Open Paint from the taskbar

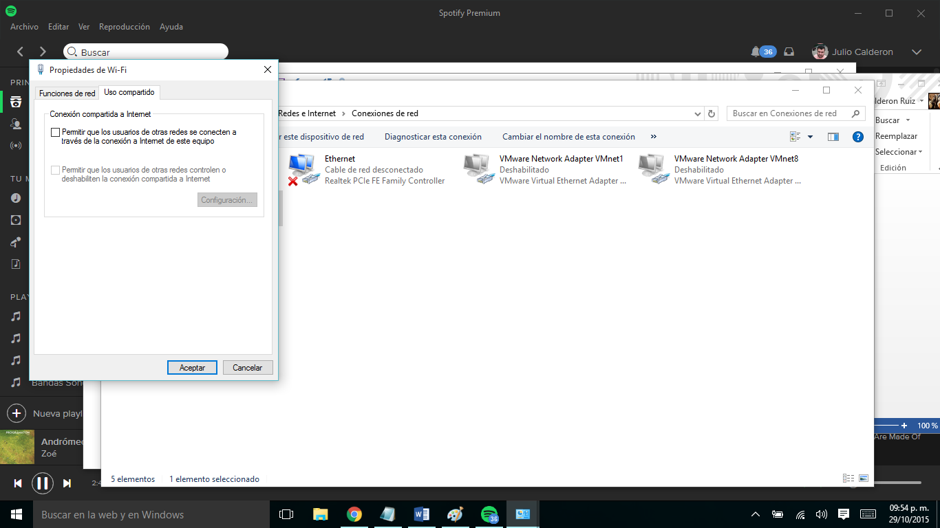coord(455,514)
